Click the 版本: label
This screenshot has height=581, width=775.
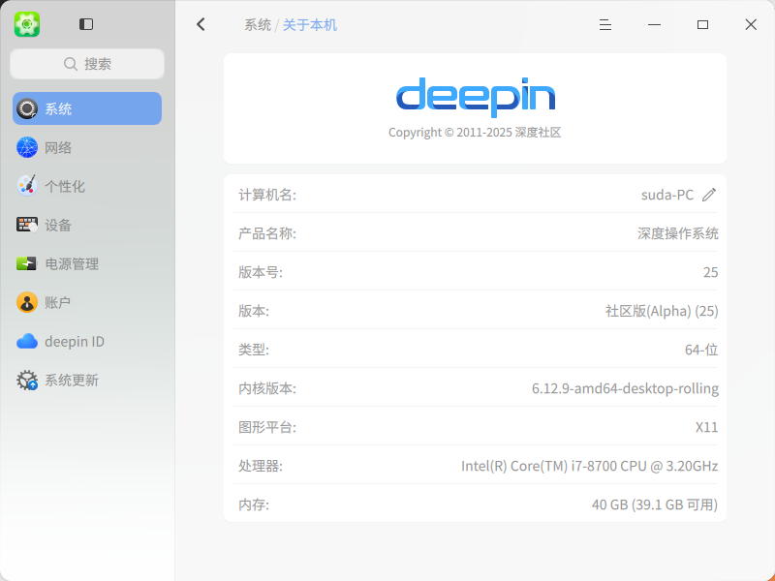point(254,311)
